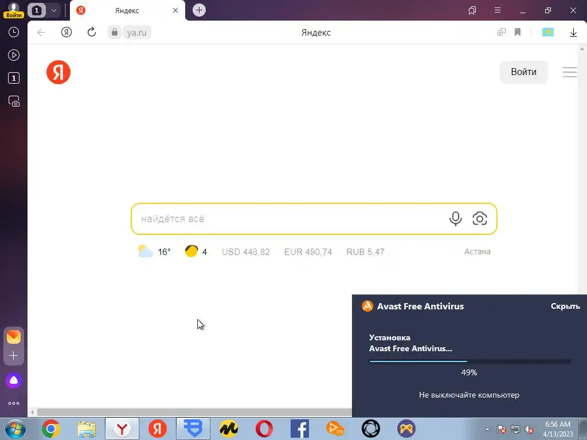Hide Avast installer with Скрыть
This screenshot has width=587, height=440.
pyautogui.click(x=565, y=306)
